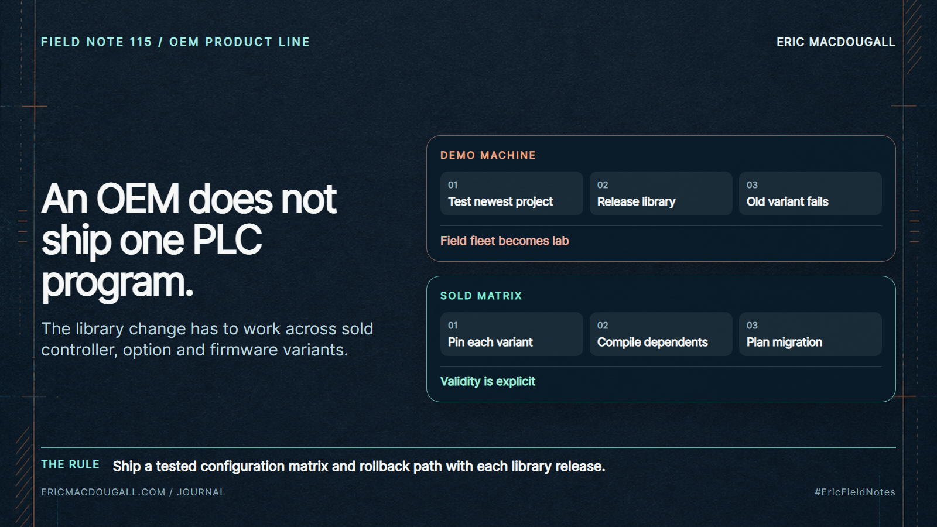Click the rule sentence about configuration matrix

[x=359, y=466]
